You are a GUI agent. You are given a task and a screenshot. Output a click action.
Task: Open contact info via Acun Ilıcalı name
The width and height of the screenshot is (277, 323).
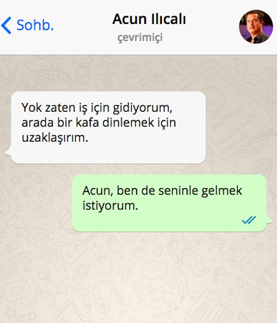(149, 19)
